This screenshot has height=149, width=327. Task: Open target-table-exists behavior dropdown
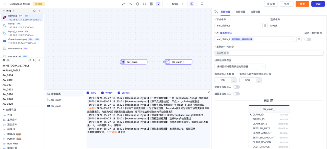(x=240, y=66)
